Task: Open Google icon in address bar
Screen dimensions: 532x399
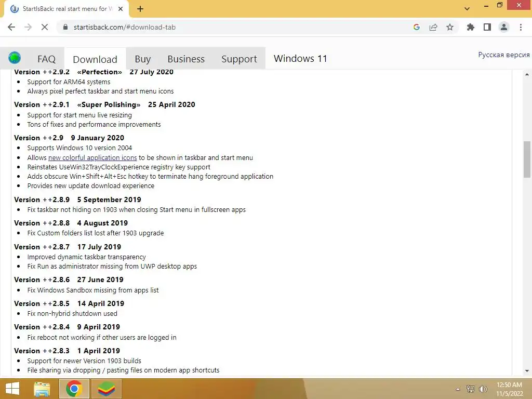Action: point(417,27)
